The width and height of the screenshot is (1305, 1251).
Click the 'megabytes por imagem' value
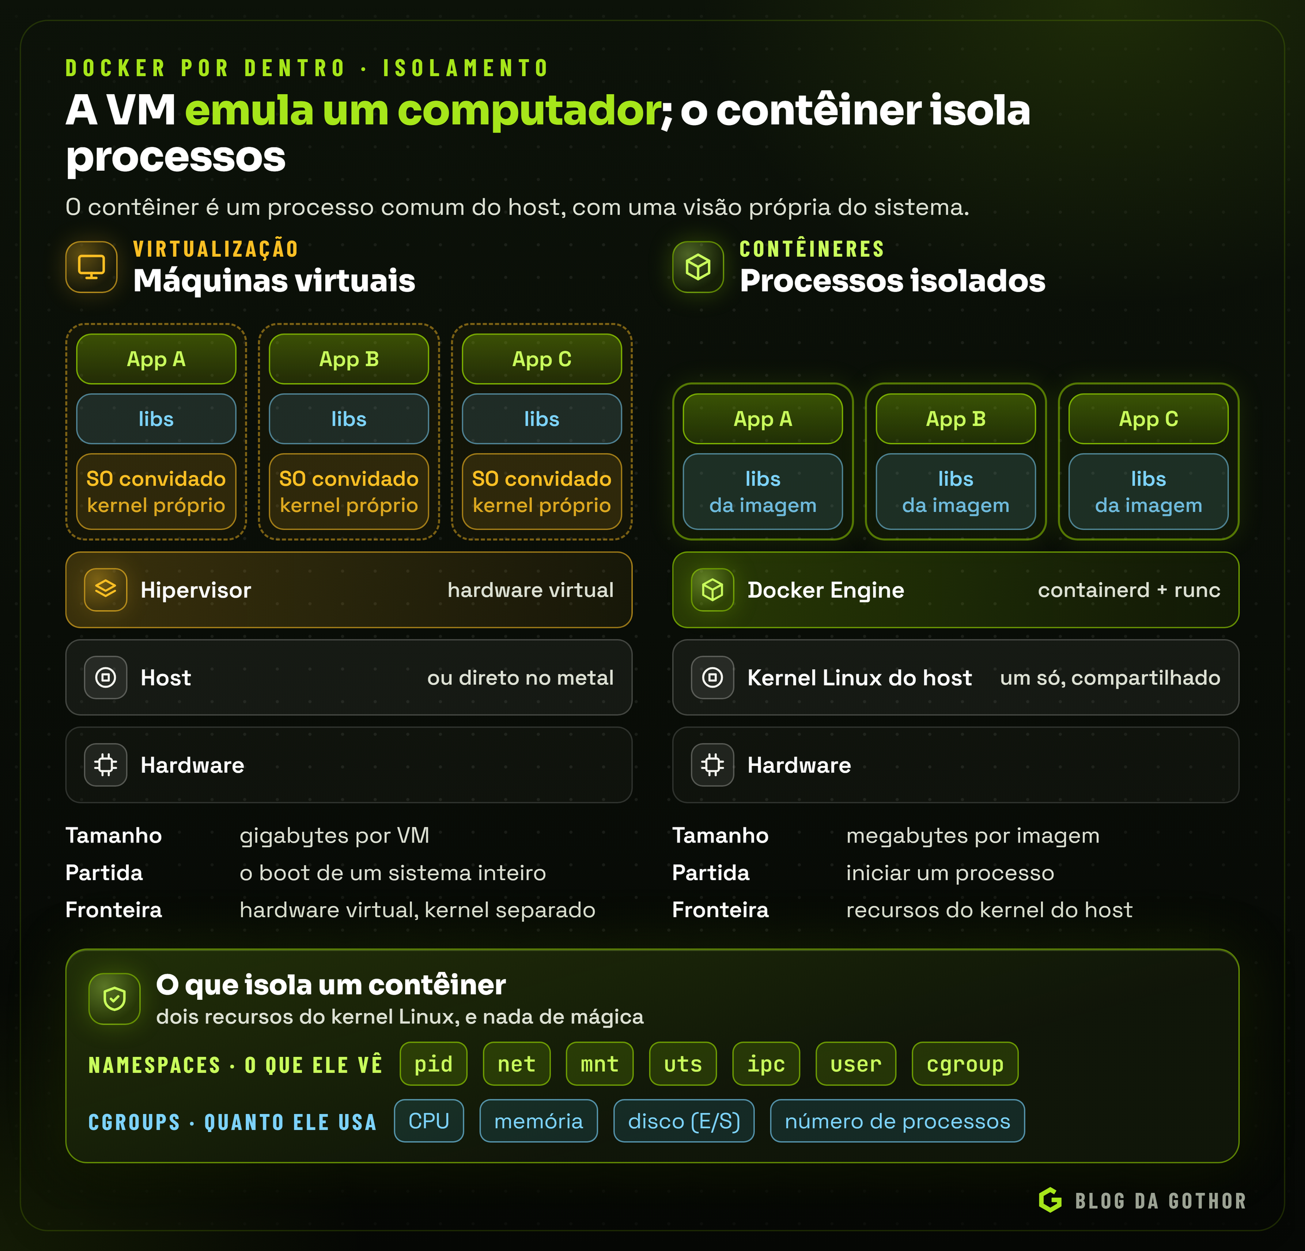[x=973, y=835]
